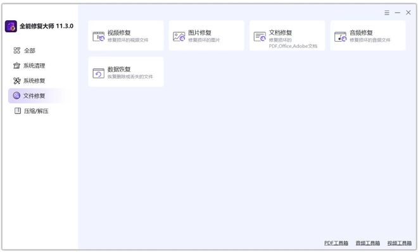The image size is (418, 252).
Task: Click the 文件修复 purple circle icon
Action: (16, 96)
